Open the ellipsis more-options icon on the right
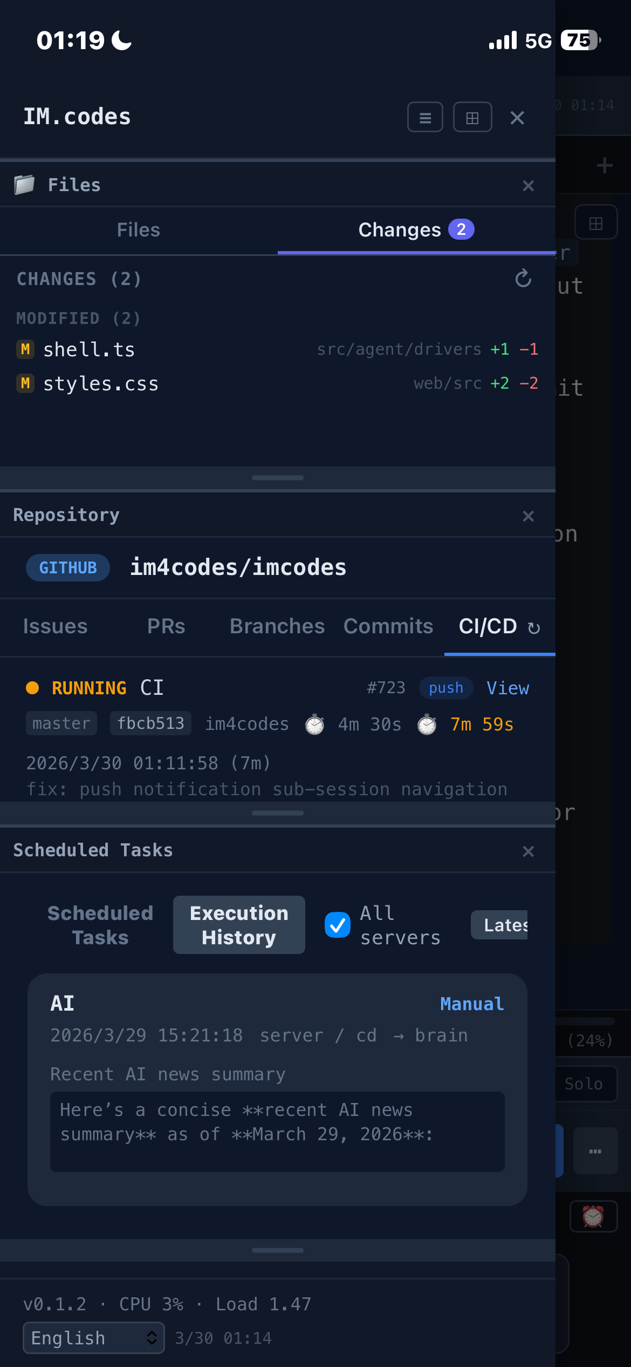 click(x=595, y=1152)
